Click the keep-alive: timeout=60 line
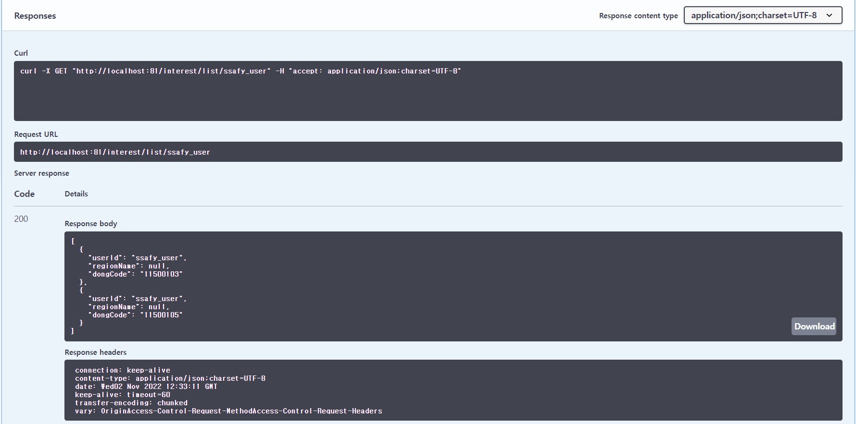The height and width of the screenshot is (424, 856). [123, 395]
